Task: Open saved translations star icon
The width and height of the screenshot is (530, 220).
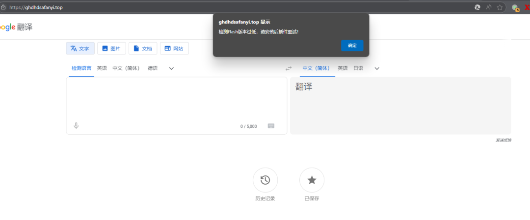Action: (312, 180)
